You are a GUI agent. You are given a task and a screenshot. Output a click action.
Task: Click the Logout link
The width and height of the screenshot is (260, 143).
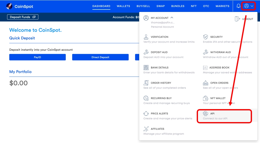pyautogui.click(x=247, y=19)
